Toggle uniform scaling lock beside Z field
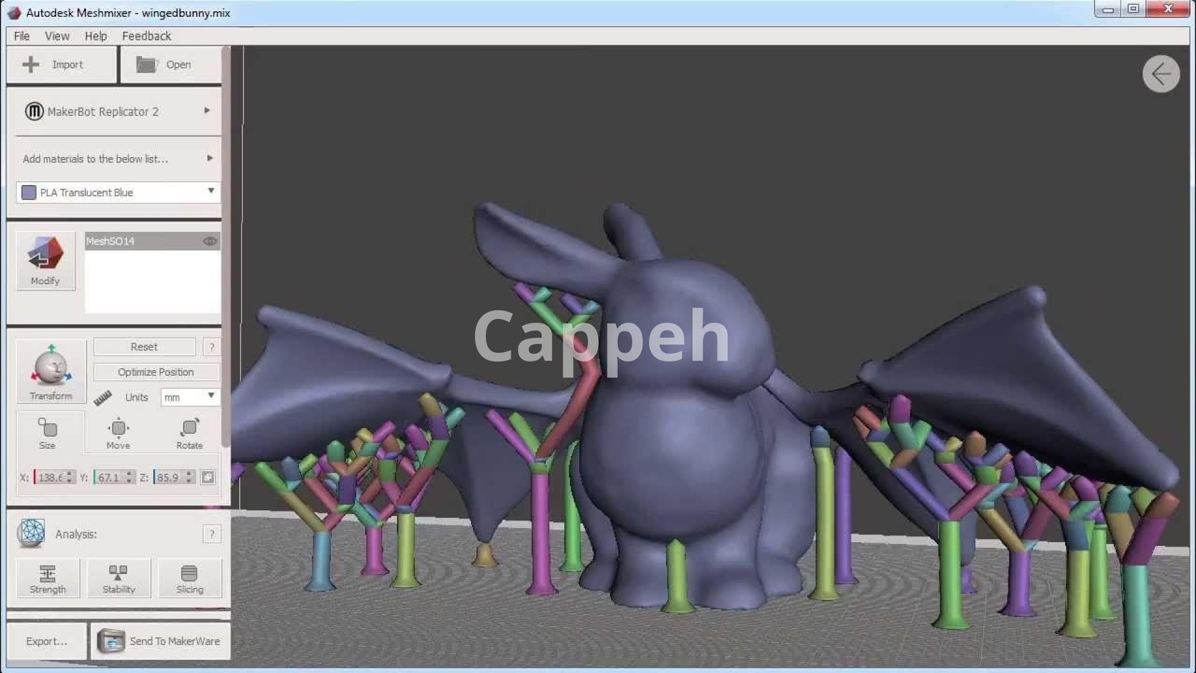 tap(208, 477)
